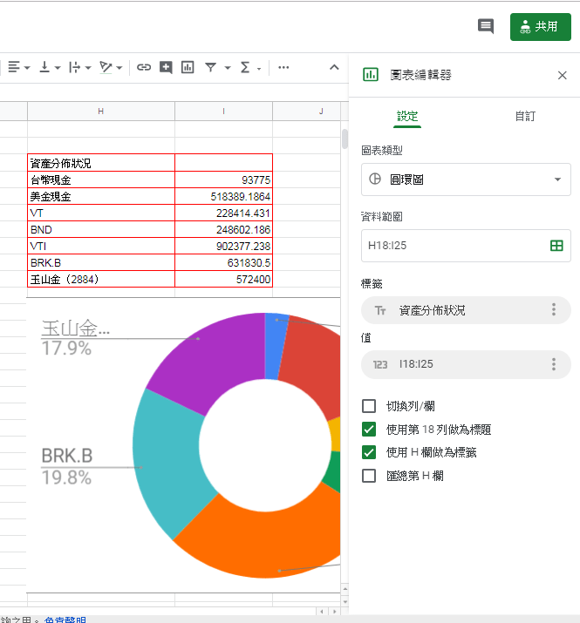The height and width of the screenshot is (623, 580).
Task: Click the horizontal scrollbar right arrow
Action: (x=335, y=612)
